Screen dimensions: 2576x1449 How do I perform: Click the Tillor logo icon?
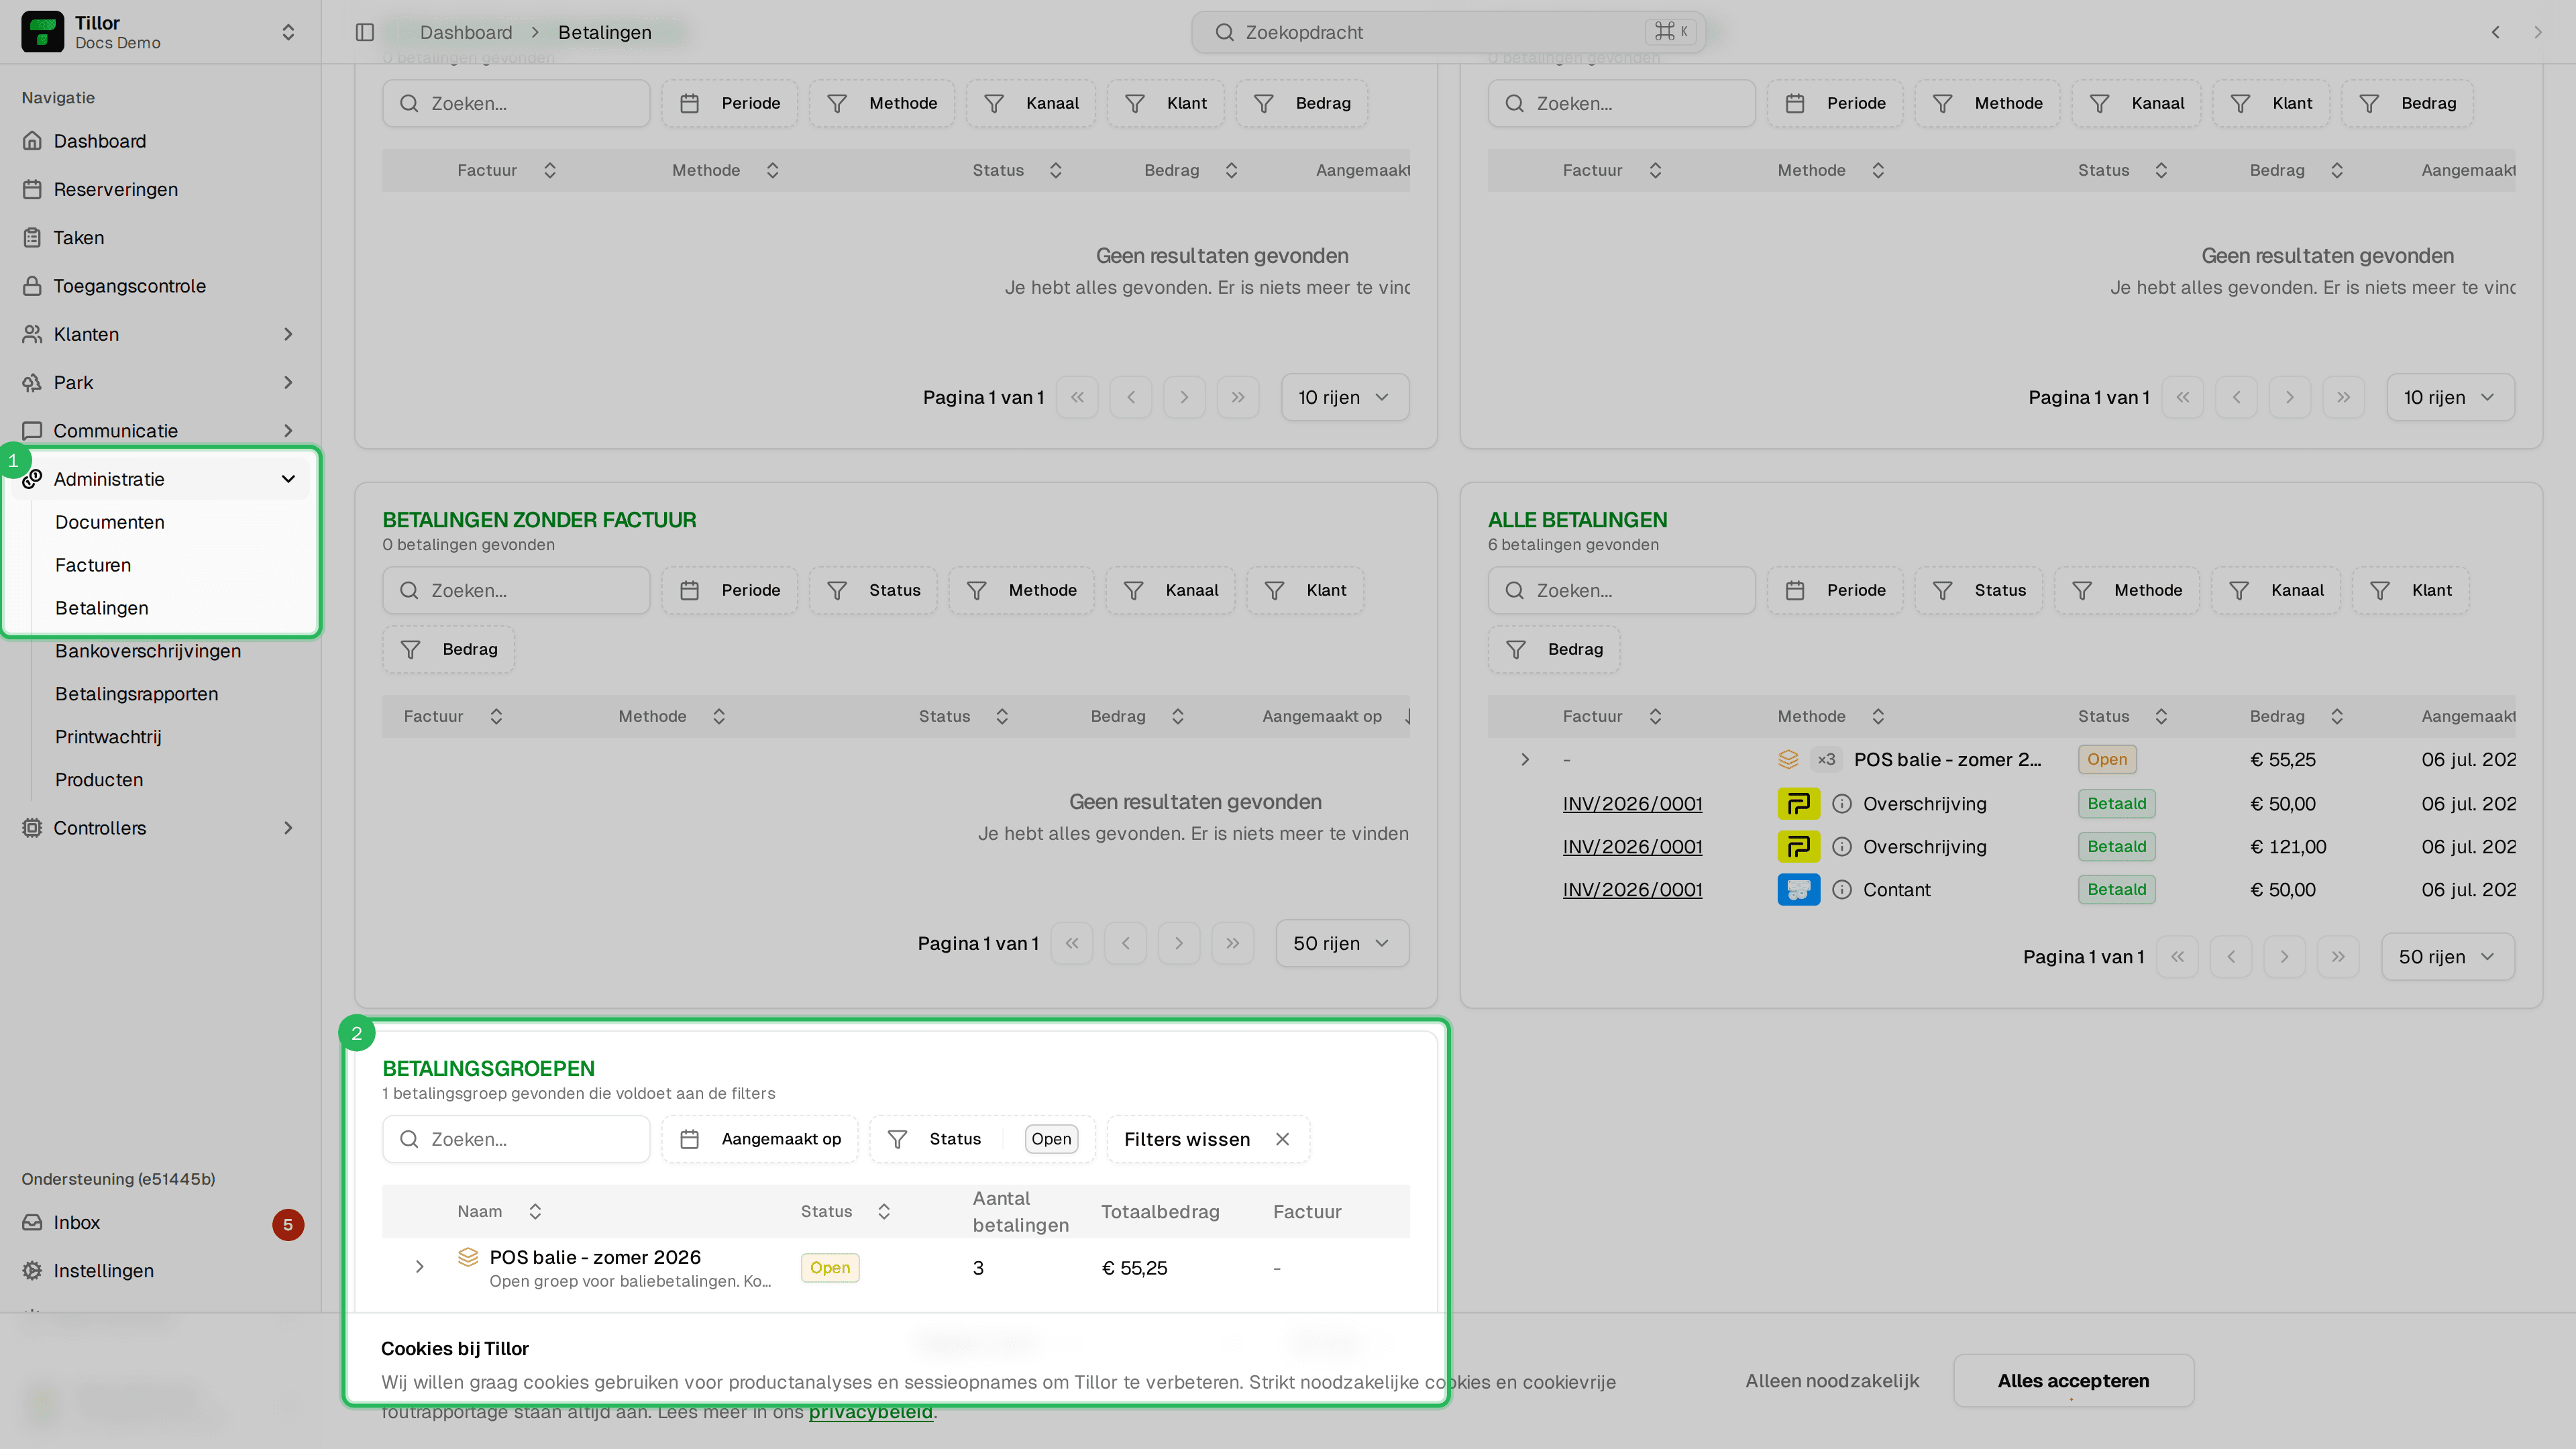(x=42, y=32)
